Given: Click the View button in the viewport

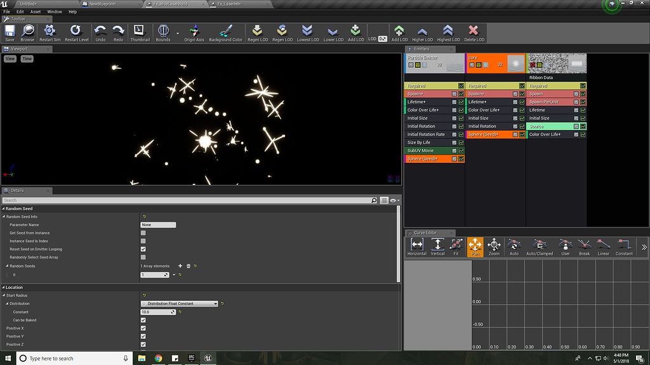Looking at the screenshot, I should [9, 58].
